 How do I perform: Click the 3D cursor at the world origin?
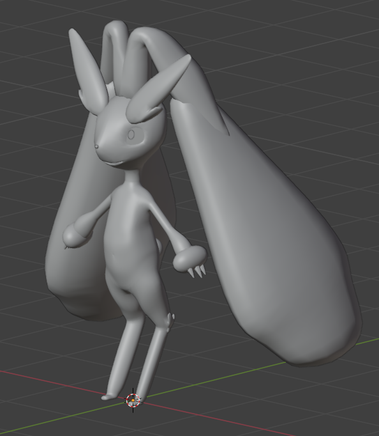pyautogui.click(x=133, y=400)
